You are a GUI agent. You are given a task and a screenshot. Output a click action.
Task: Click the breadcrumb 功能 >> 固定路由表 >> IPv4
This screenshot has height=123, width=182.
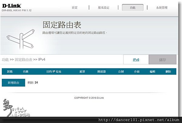tap(23, 59)
